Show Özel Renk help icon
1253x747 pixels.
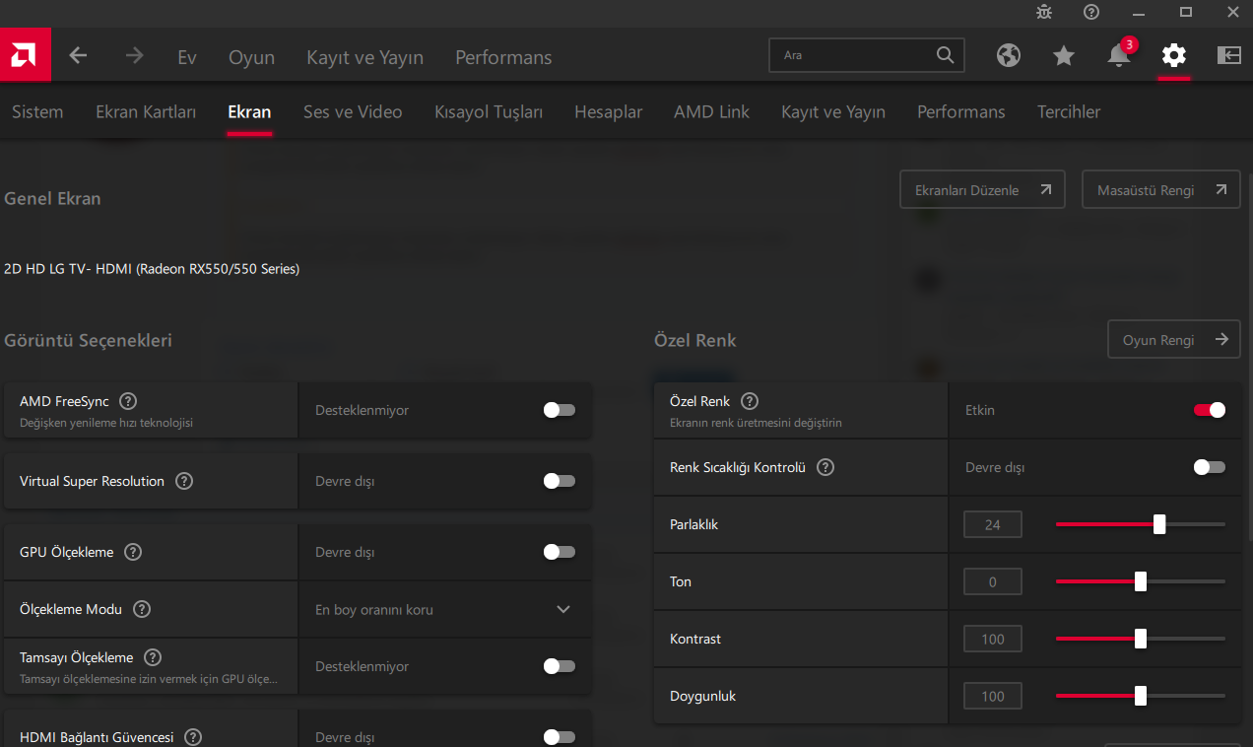click(x=750, y=401)
